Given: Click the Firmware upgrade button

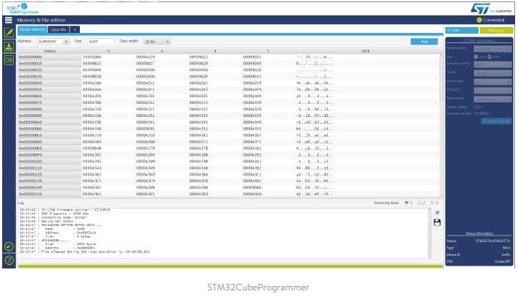Looking at the screenshot, I should [496, 121].
